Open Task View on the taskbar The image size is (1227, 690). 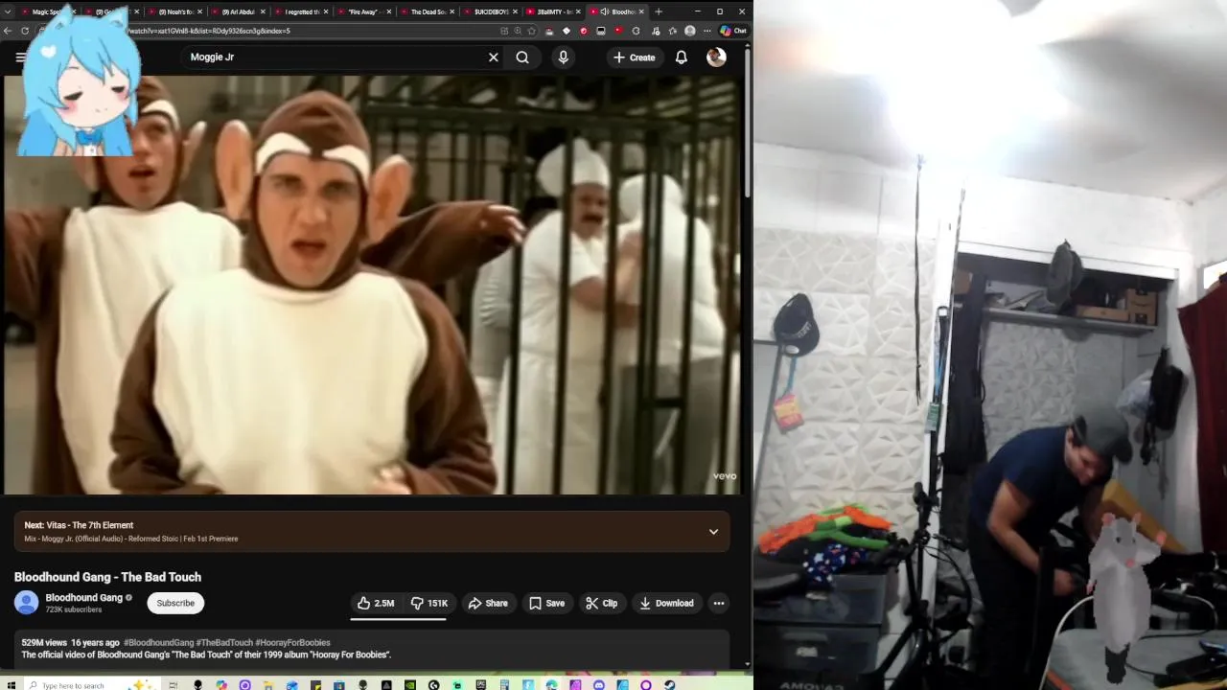[x=173, y=684]
